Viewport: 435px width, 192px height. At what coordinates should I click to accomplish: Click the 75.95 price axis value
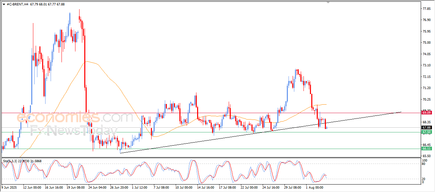tap(427, 31)
